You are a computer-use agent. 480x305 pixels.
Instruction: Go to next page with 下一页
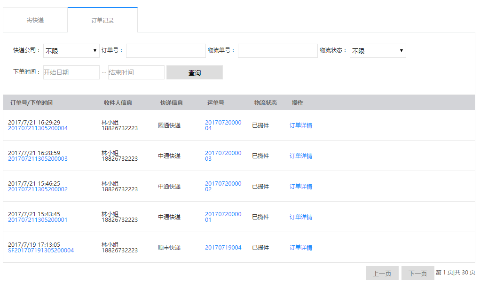[417, 273]
